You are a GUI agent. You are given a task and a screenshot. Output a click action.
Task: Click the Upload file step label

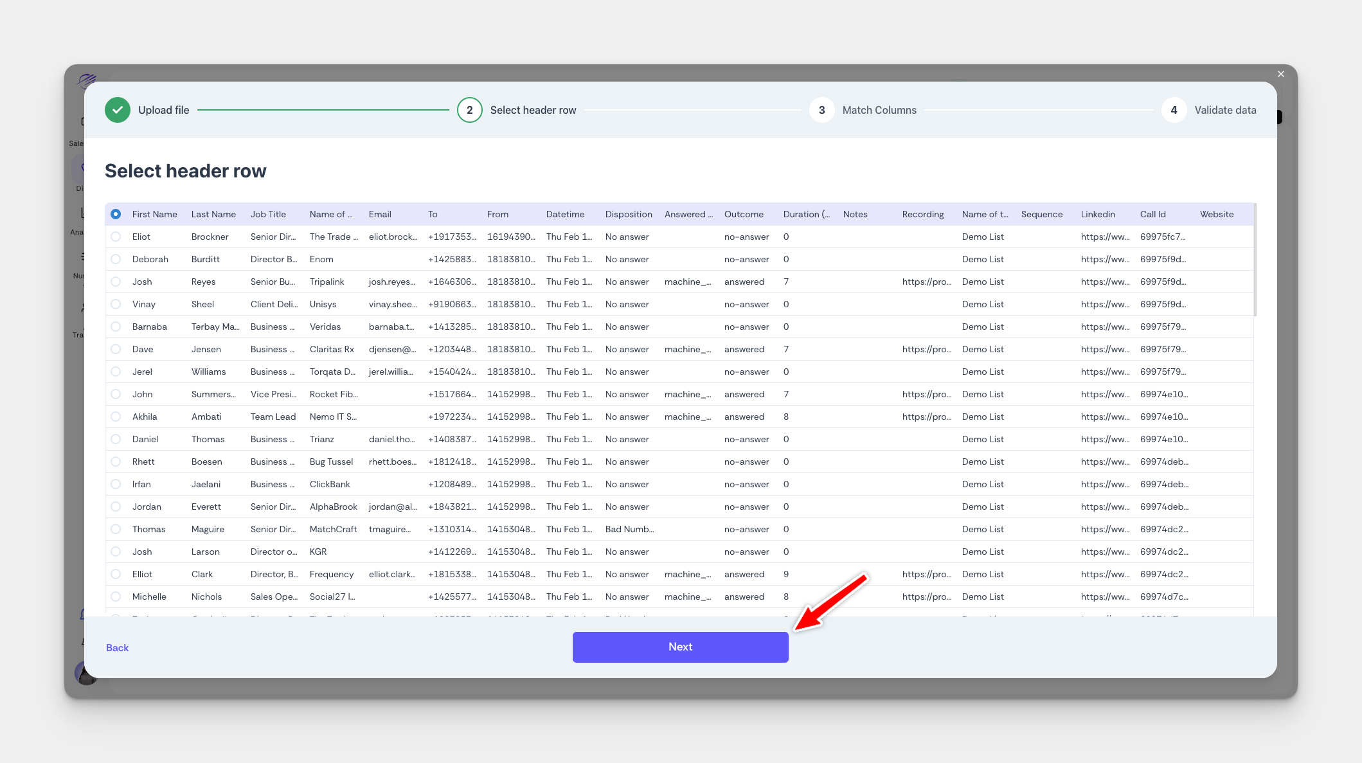(x=163, y=110)
